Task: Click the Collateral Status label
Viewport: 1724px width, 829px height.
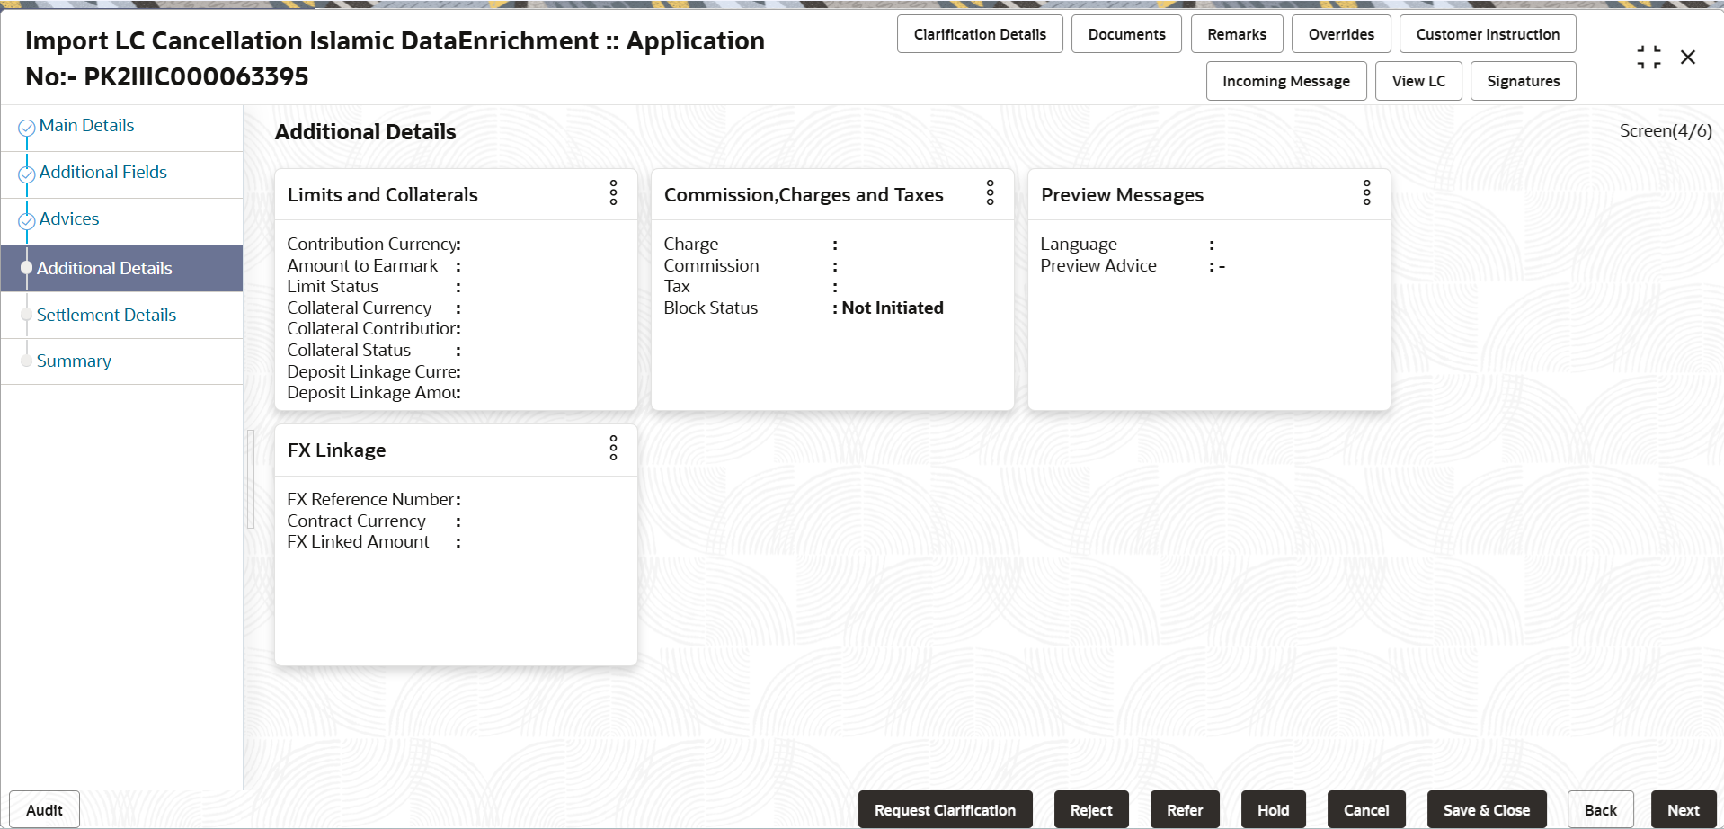Action: click(x=349, y=351)
